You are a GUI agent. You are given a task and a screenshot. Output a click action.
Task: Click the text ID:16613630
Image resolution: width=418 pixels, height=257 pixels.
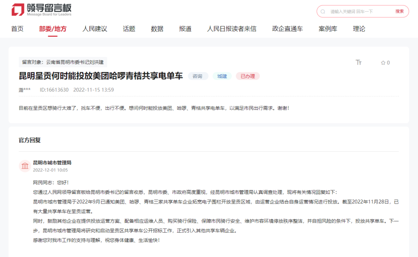point(54,90)
